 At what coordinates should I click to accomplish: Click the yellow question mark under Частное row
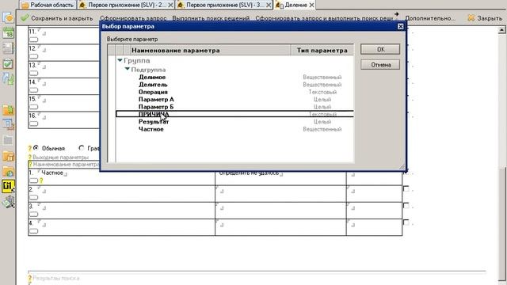41,180
